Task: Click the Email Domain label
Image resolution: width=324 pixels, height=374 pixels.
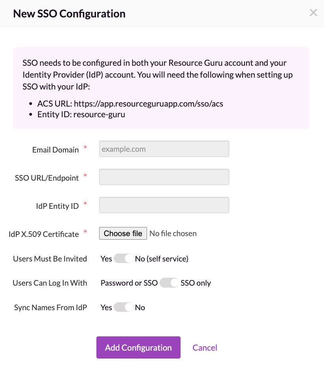Action: tap(55, 150)
